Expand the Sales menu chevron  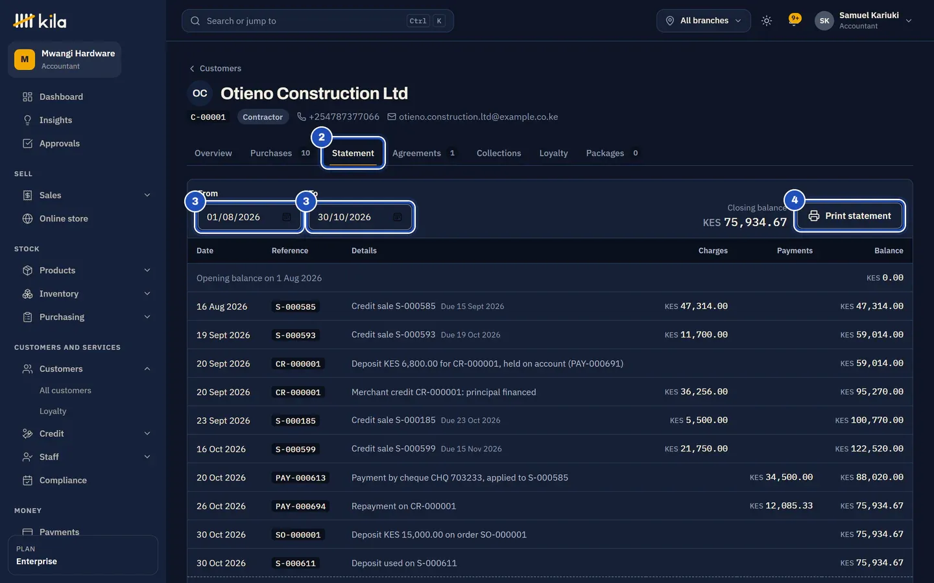point(147,195)
